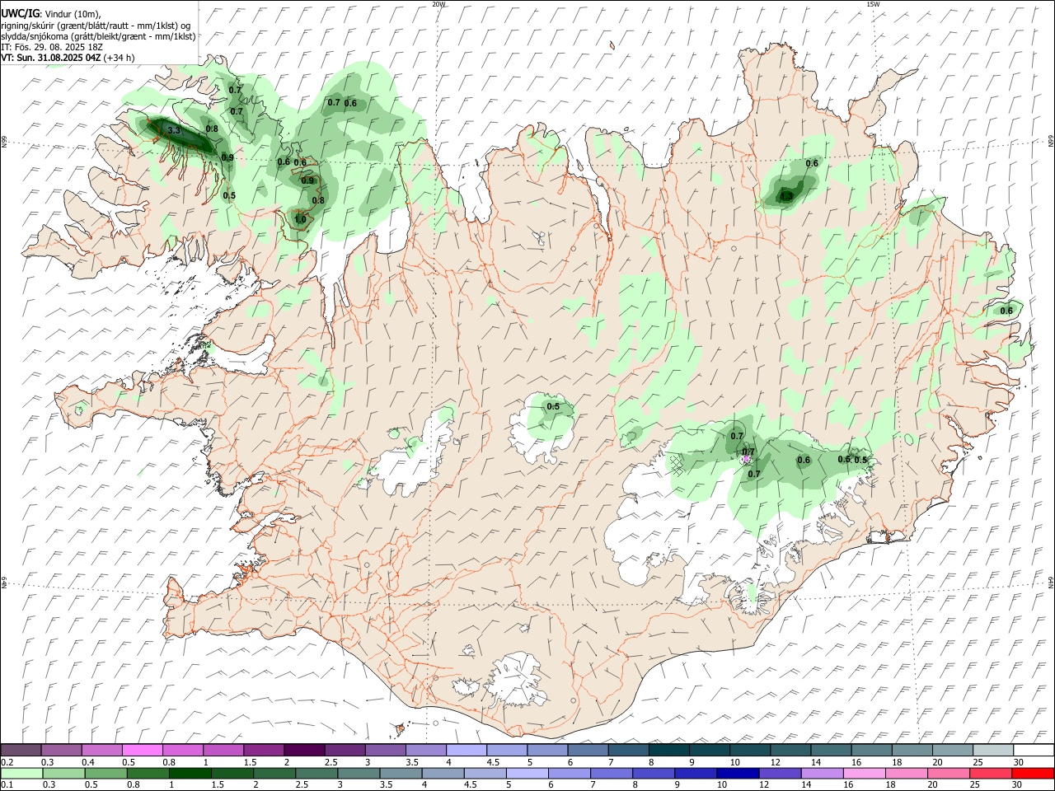Pick the deep blue 10 mm rain swatch
1055x791 pixels.
tap(736, 773)
